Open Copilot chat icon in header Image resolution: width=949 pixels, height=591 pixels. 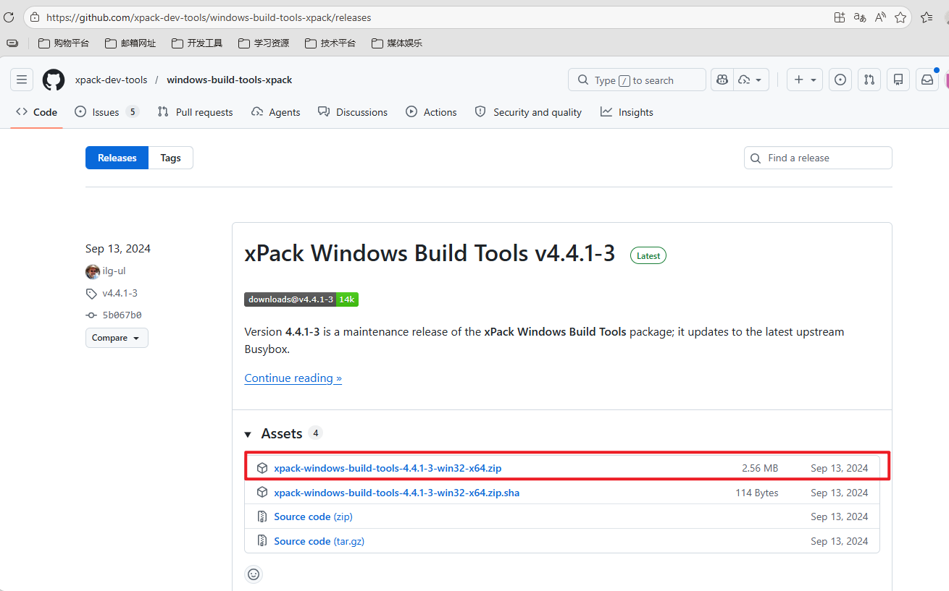pyautogui.click(x=722, y=80)
